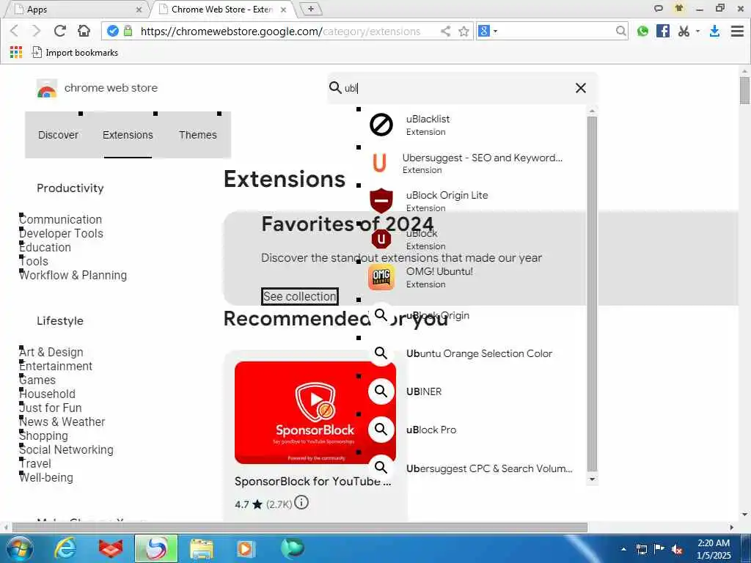The width and height of the screenshot is (751, 563).
Task: Open the Facebook toolbar icon
Action: click(x=663, y=31)
